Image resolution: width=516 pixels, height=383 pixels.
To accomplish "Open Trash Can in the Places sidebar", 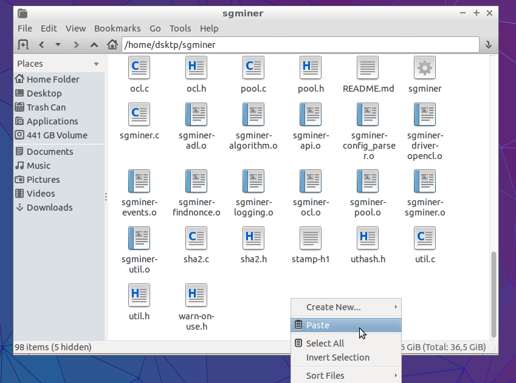I will coord(46,107).
